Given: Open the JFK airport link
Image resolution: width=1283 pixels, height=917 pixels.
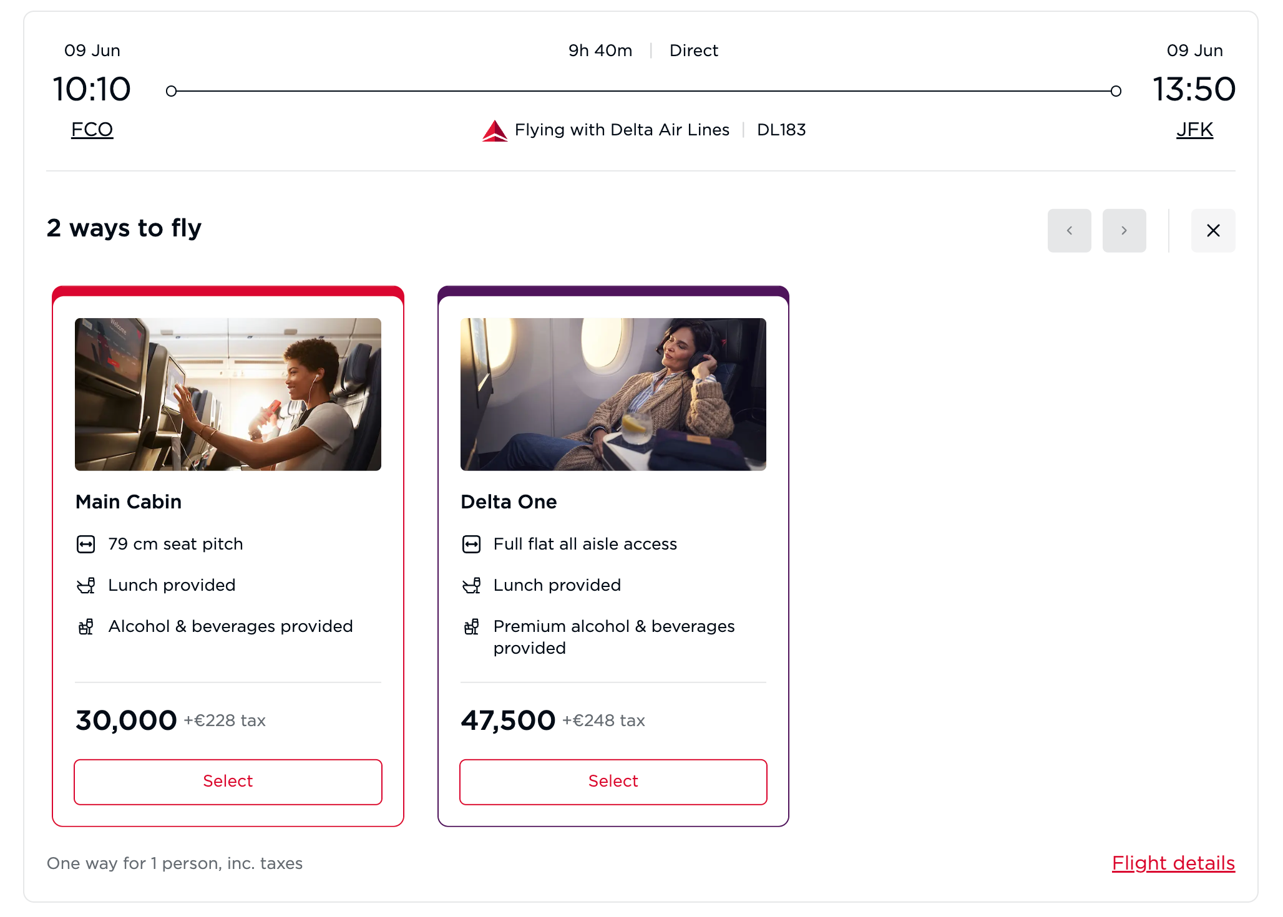Looking at the screenshot, I should [x=1194, y=129].
